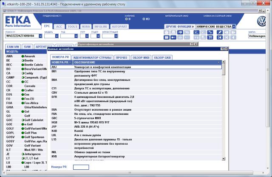Select the G0C 5-ступенчатая МКП row
The image size is (272, 177).
tap(136, 118)
